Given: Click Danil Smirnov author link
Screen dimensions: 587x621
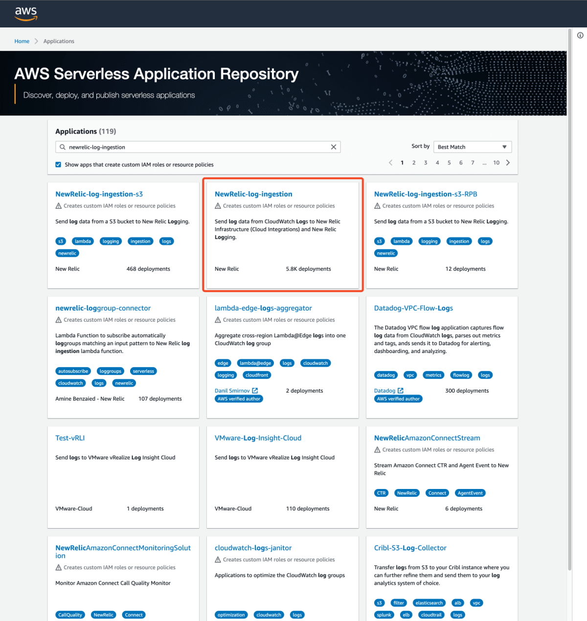Looking at the screenshot, I should [x=232, y=391].
